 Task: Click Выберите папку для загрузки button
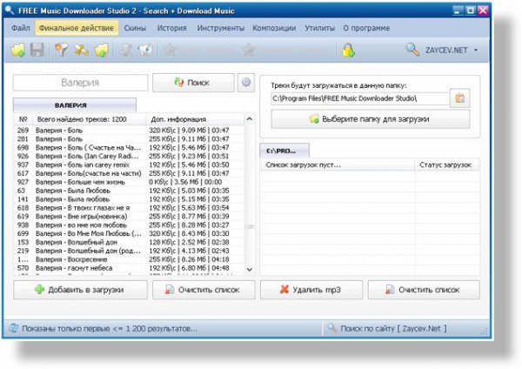371,119
